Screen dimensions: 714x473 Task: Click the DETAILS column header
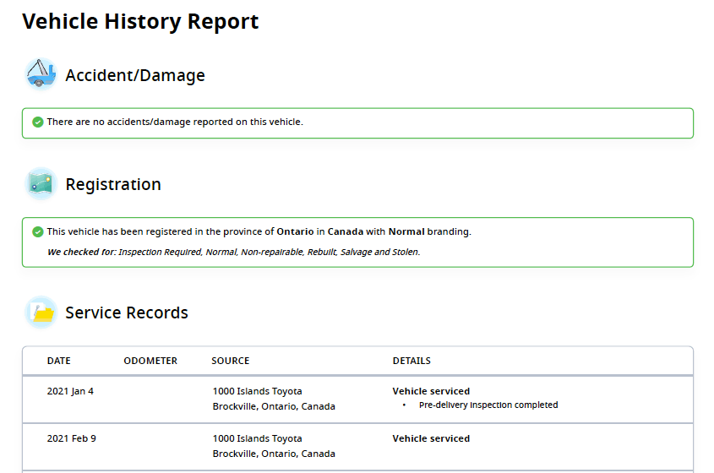click(x=412, y=361)
